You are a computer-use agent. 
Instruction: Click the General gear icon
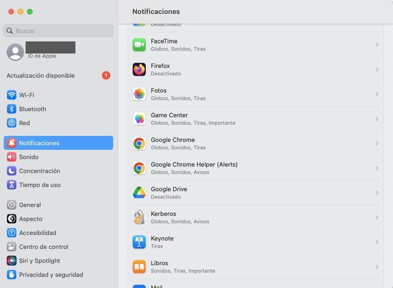12,205
